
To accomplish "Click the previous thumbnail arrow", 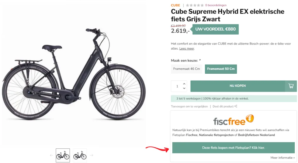I will [51, 155].
